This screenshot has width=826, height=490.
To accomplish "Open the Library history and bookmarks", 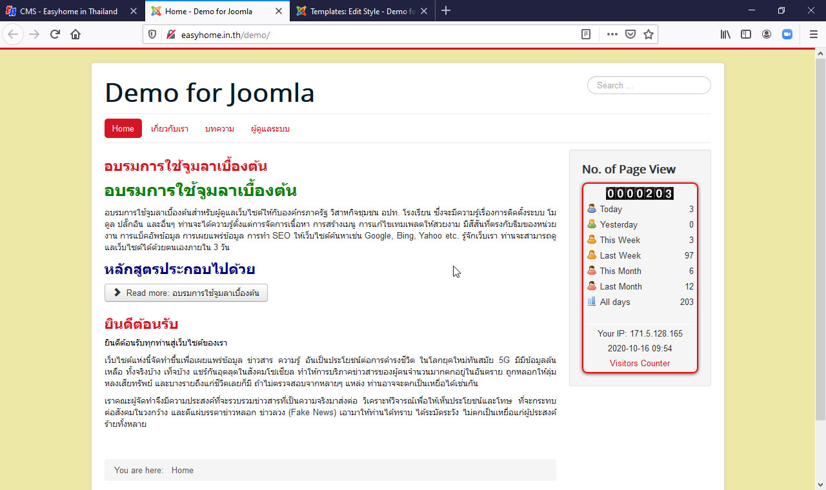I will pos(725,35).
